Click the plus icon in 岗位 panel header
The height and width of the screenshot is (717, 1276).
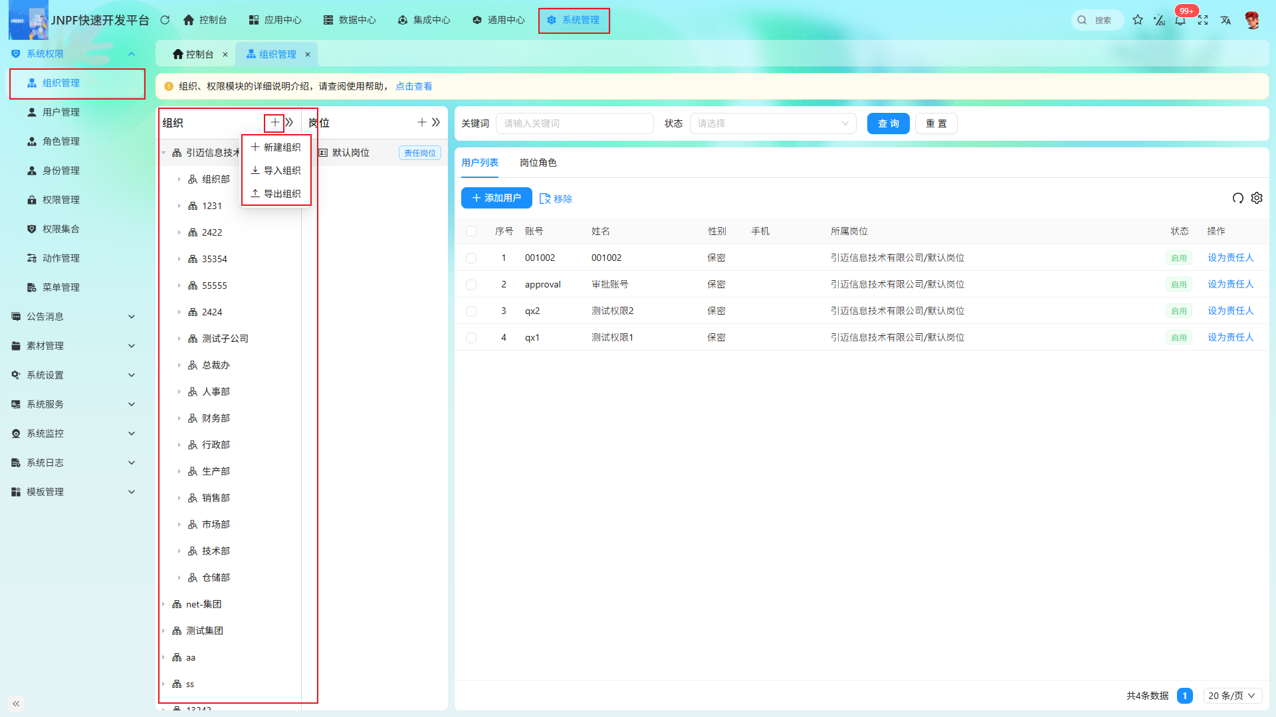(421, 122)
